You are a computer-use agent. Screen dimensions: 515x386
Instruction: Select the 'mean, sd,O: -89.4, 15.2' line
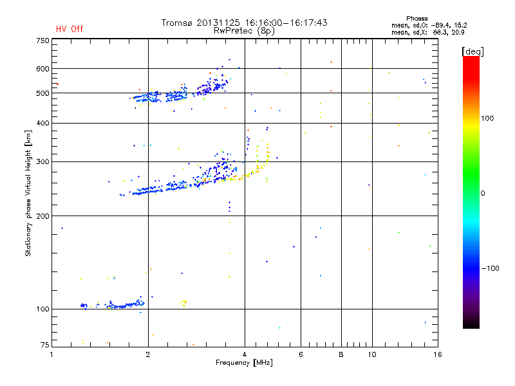[x=429, y=26]
